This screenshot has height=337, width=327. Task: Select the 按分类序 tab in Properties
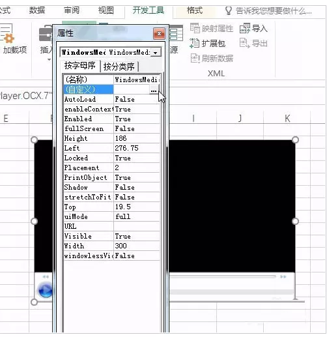coord(119,66)
